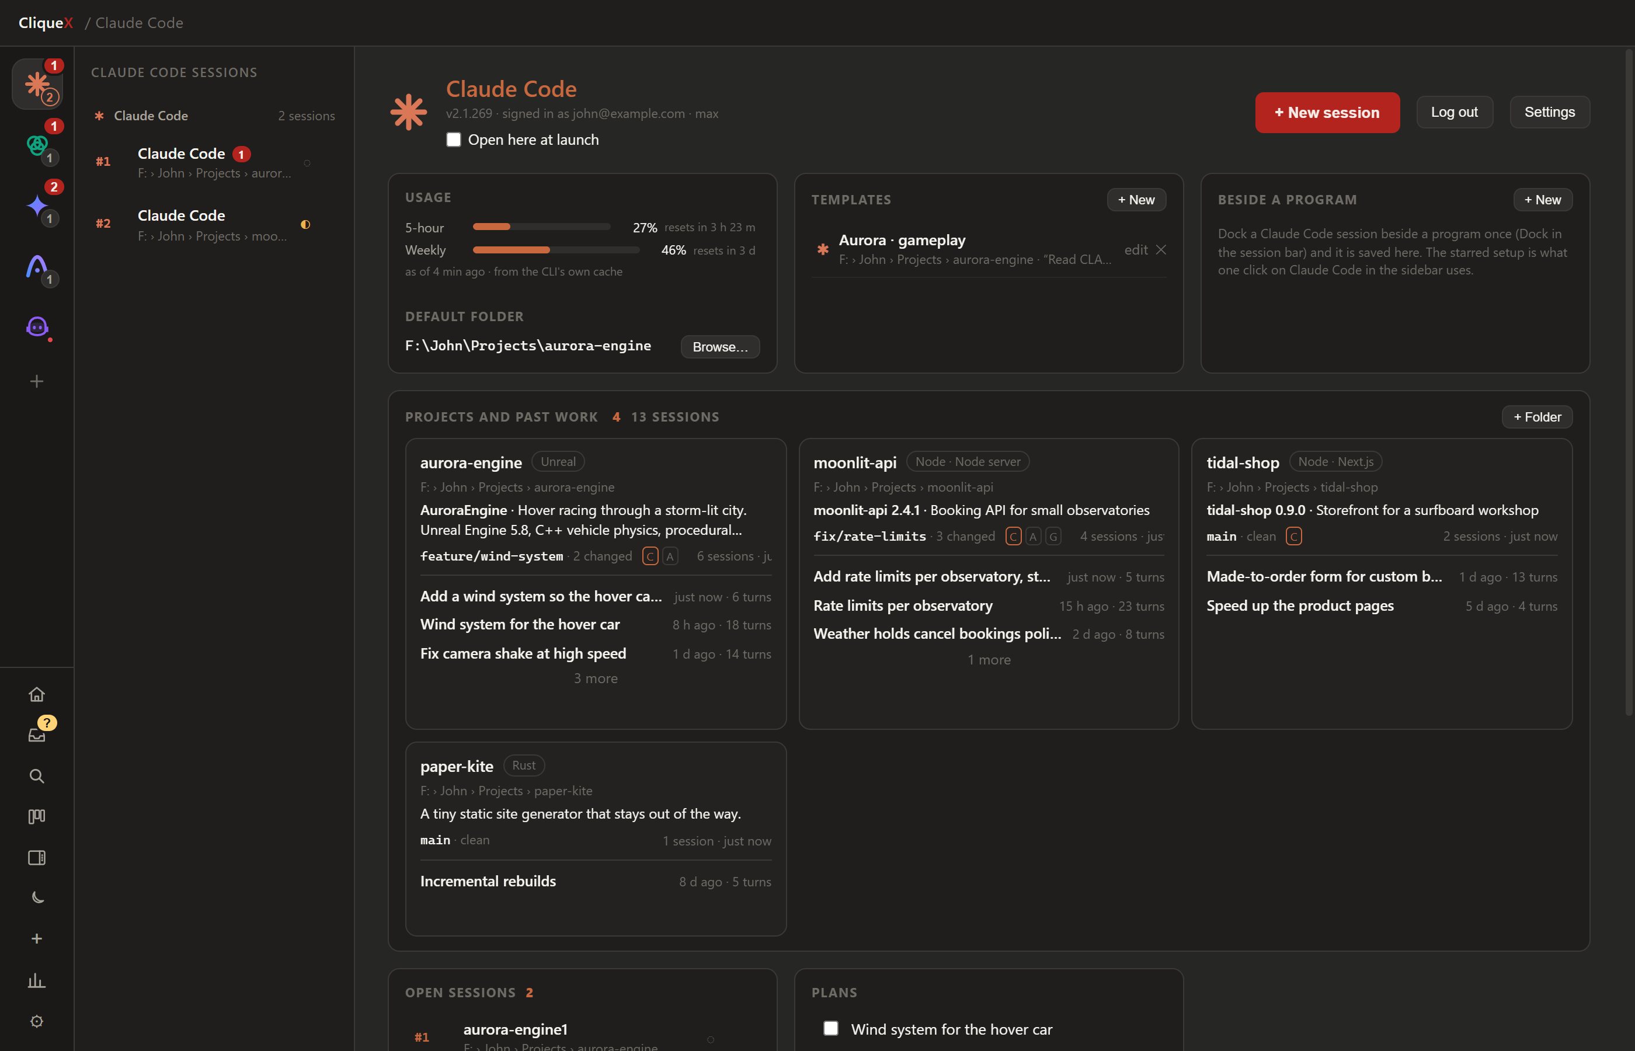Click the 5-hour usage progress bar

(x=541, y=227)
